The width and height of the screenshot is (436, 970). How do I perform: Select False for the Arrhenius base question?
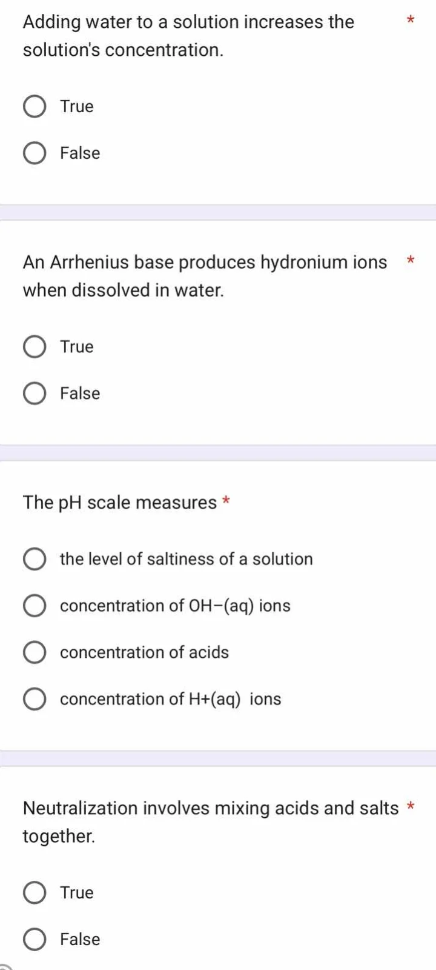(x=35, y=393)
